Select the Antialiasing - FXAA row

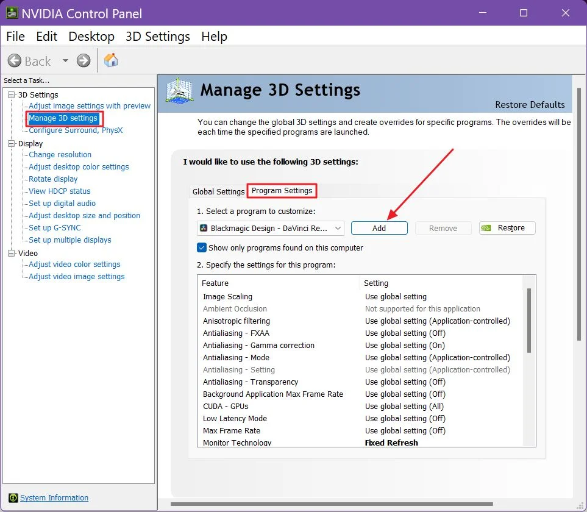tap(360, 333)
